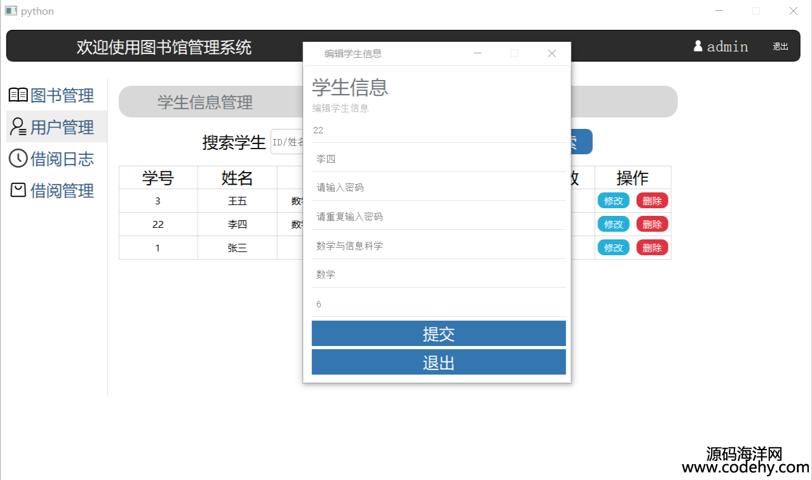Click the admin user profile icon
The height and width of the screenshot is (480, 812).
[698, 46]
